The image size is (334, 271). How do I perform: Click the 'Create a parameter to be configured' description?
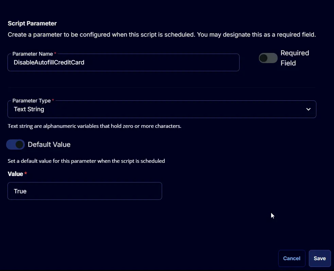[162, 35]
